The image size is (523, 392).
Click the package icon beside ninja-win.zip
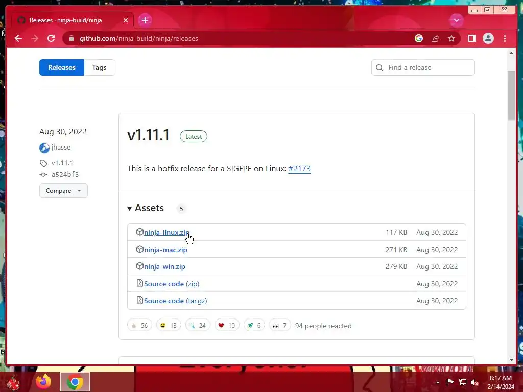tap(140, 266)
